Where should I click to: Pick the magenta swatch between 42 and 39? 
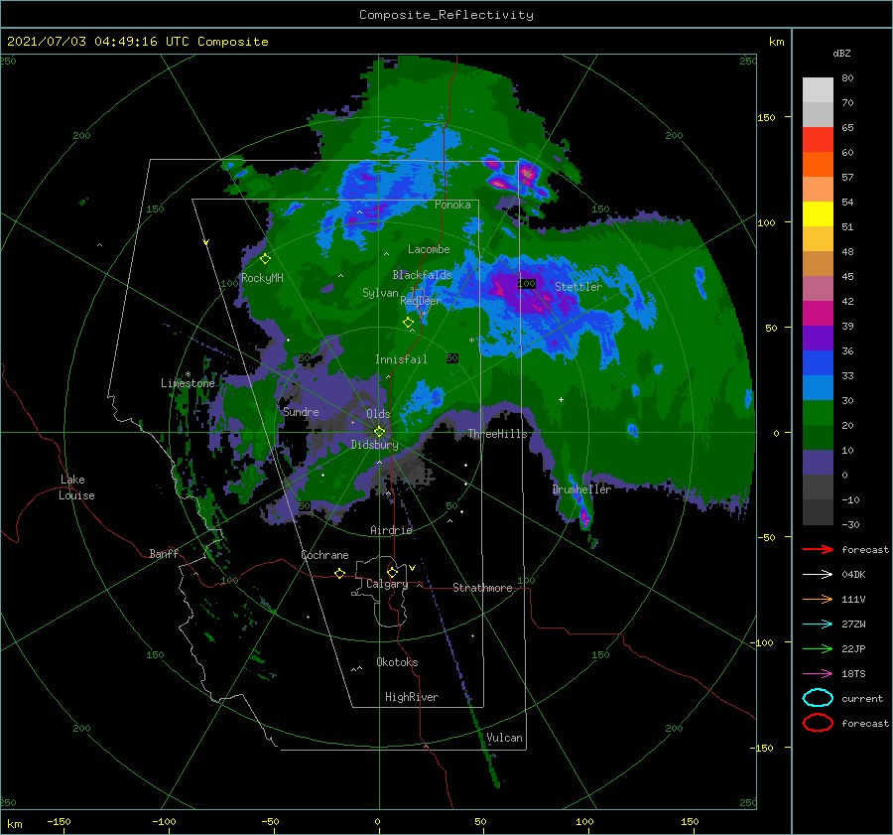click(818, 313)
